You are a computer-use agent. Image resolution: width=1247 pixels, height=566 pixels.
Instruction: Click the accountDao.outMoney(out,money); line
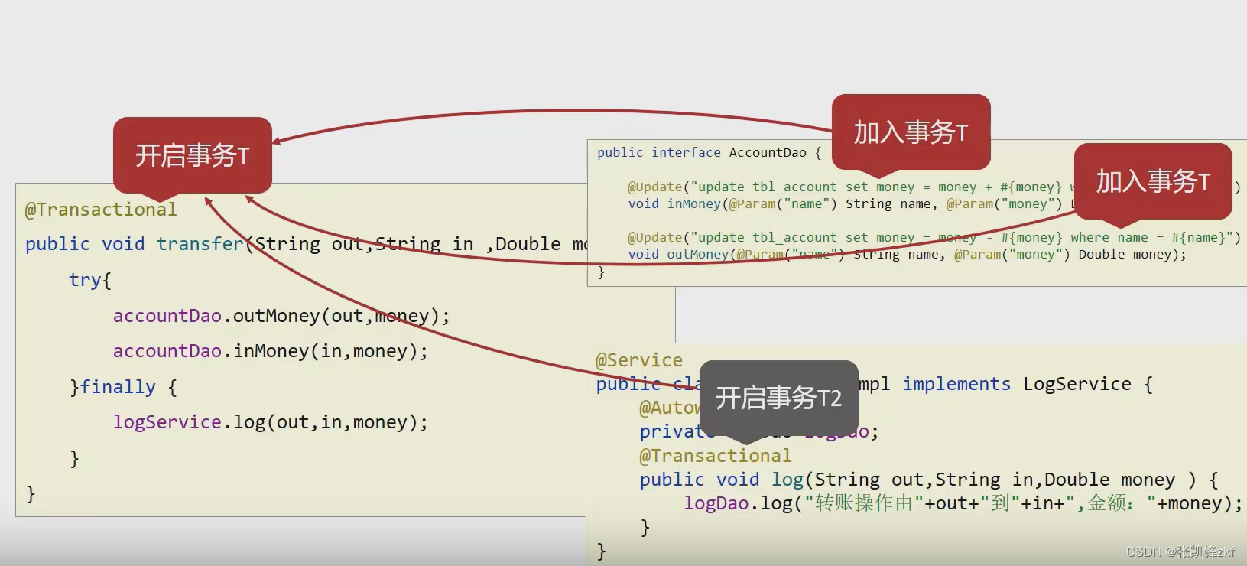(281, 316)
